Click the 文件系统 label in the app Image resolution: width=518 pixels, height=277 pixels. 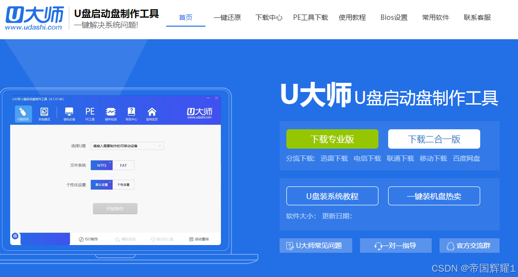pos(78,165)
